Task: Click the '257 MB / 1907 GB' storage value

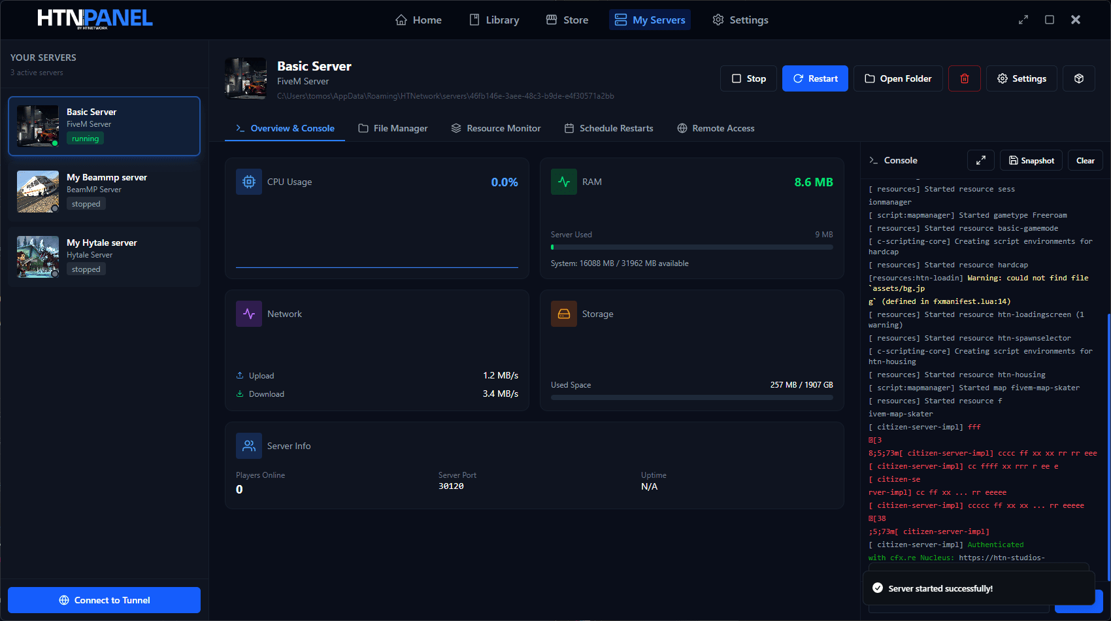Action: pos(802,385)
